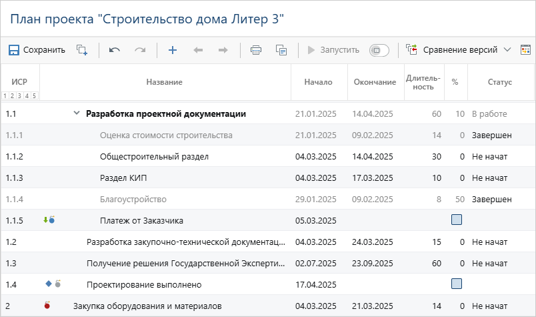
Task: Click the left arrow outdent icon
Action: point(198,50)
